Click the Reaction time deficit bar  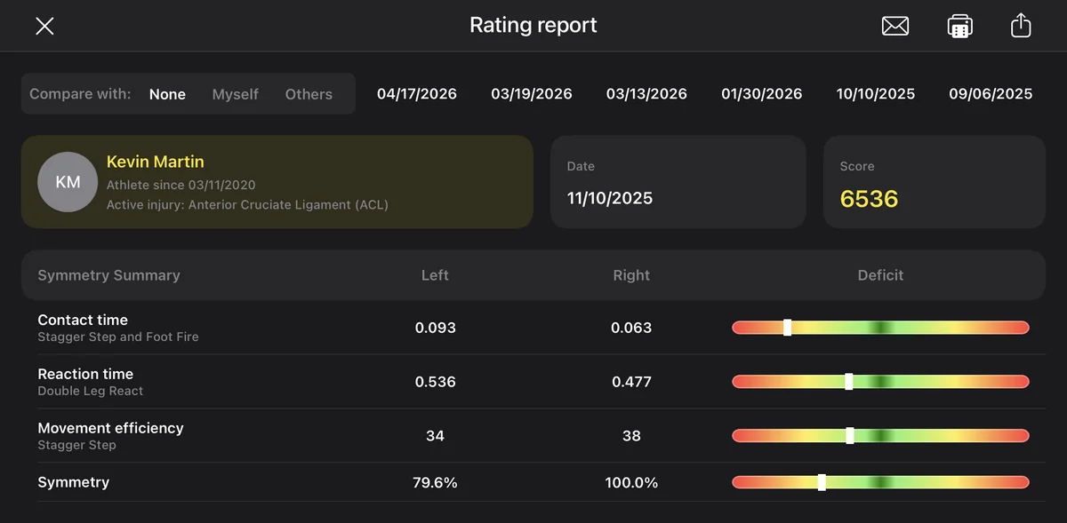pyautogui.click(x=880, y=382)
